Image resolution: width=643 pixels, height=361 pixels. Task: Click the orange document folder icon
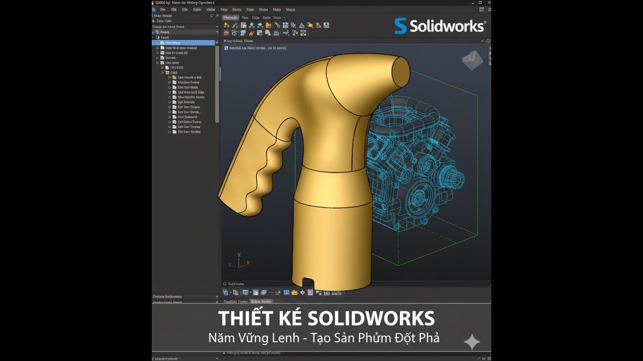tap(268, 25)
